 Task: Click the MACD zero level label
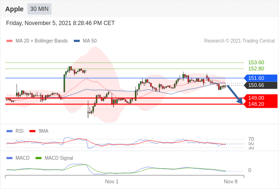(x=250, y=170)
